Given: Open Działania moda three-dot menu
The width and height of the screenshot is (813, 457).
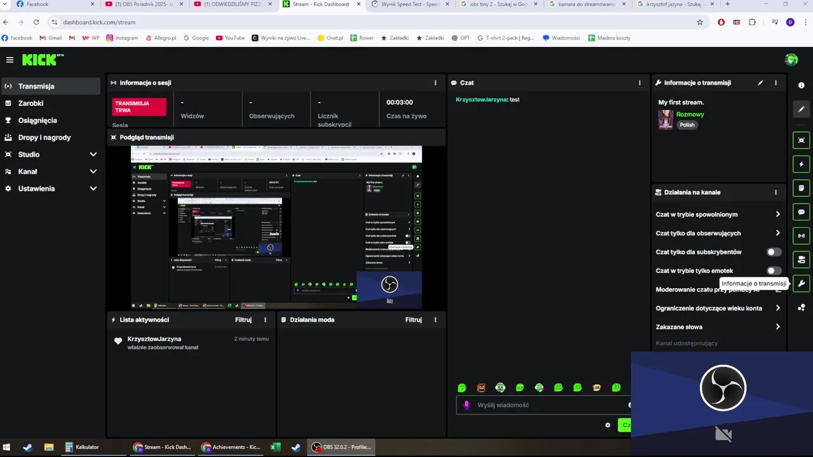Looking at the screenshot, I should click(435, 320).
